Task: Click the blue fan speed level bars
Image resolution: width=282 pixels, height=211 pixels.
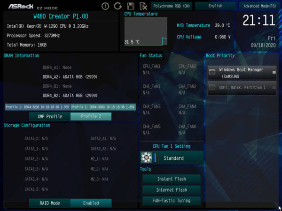Action: click(x=156, y=158)
